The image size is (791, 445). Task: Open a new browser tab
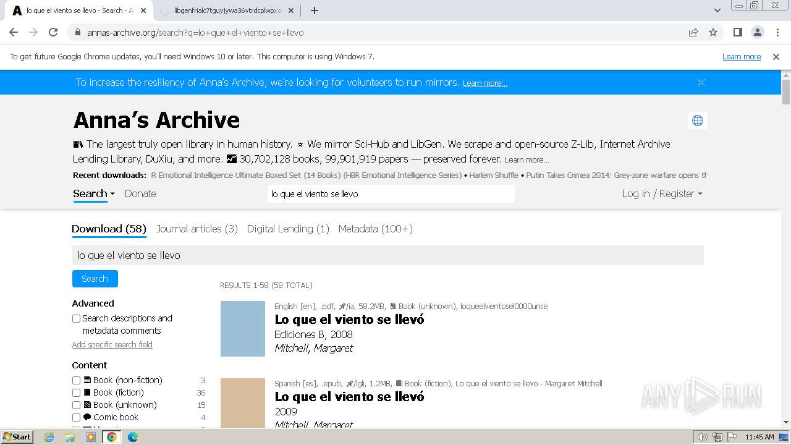click(315, 11)
